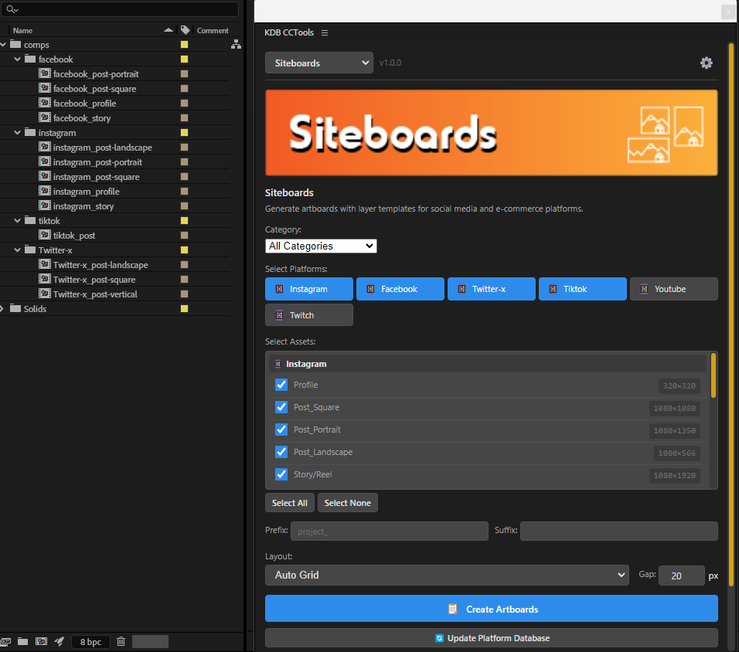739x652 pixels.
Task: Click the search magnifier in project panel
Action: [12, 9]
